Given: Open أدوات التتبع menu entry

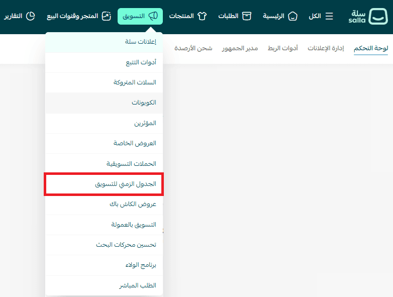Looking at the screenshot, I should [141, 62].
